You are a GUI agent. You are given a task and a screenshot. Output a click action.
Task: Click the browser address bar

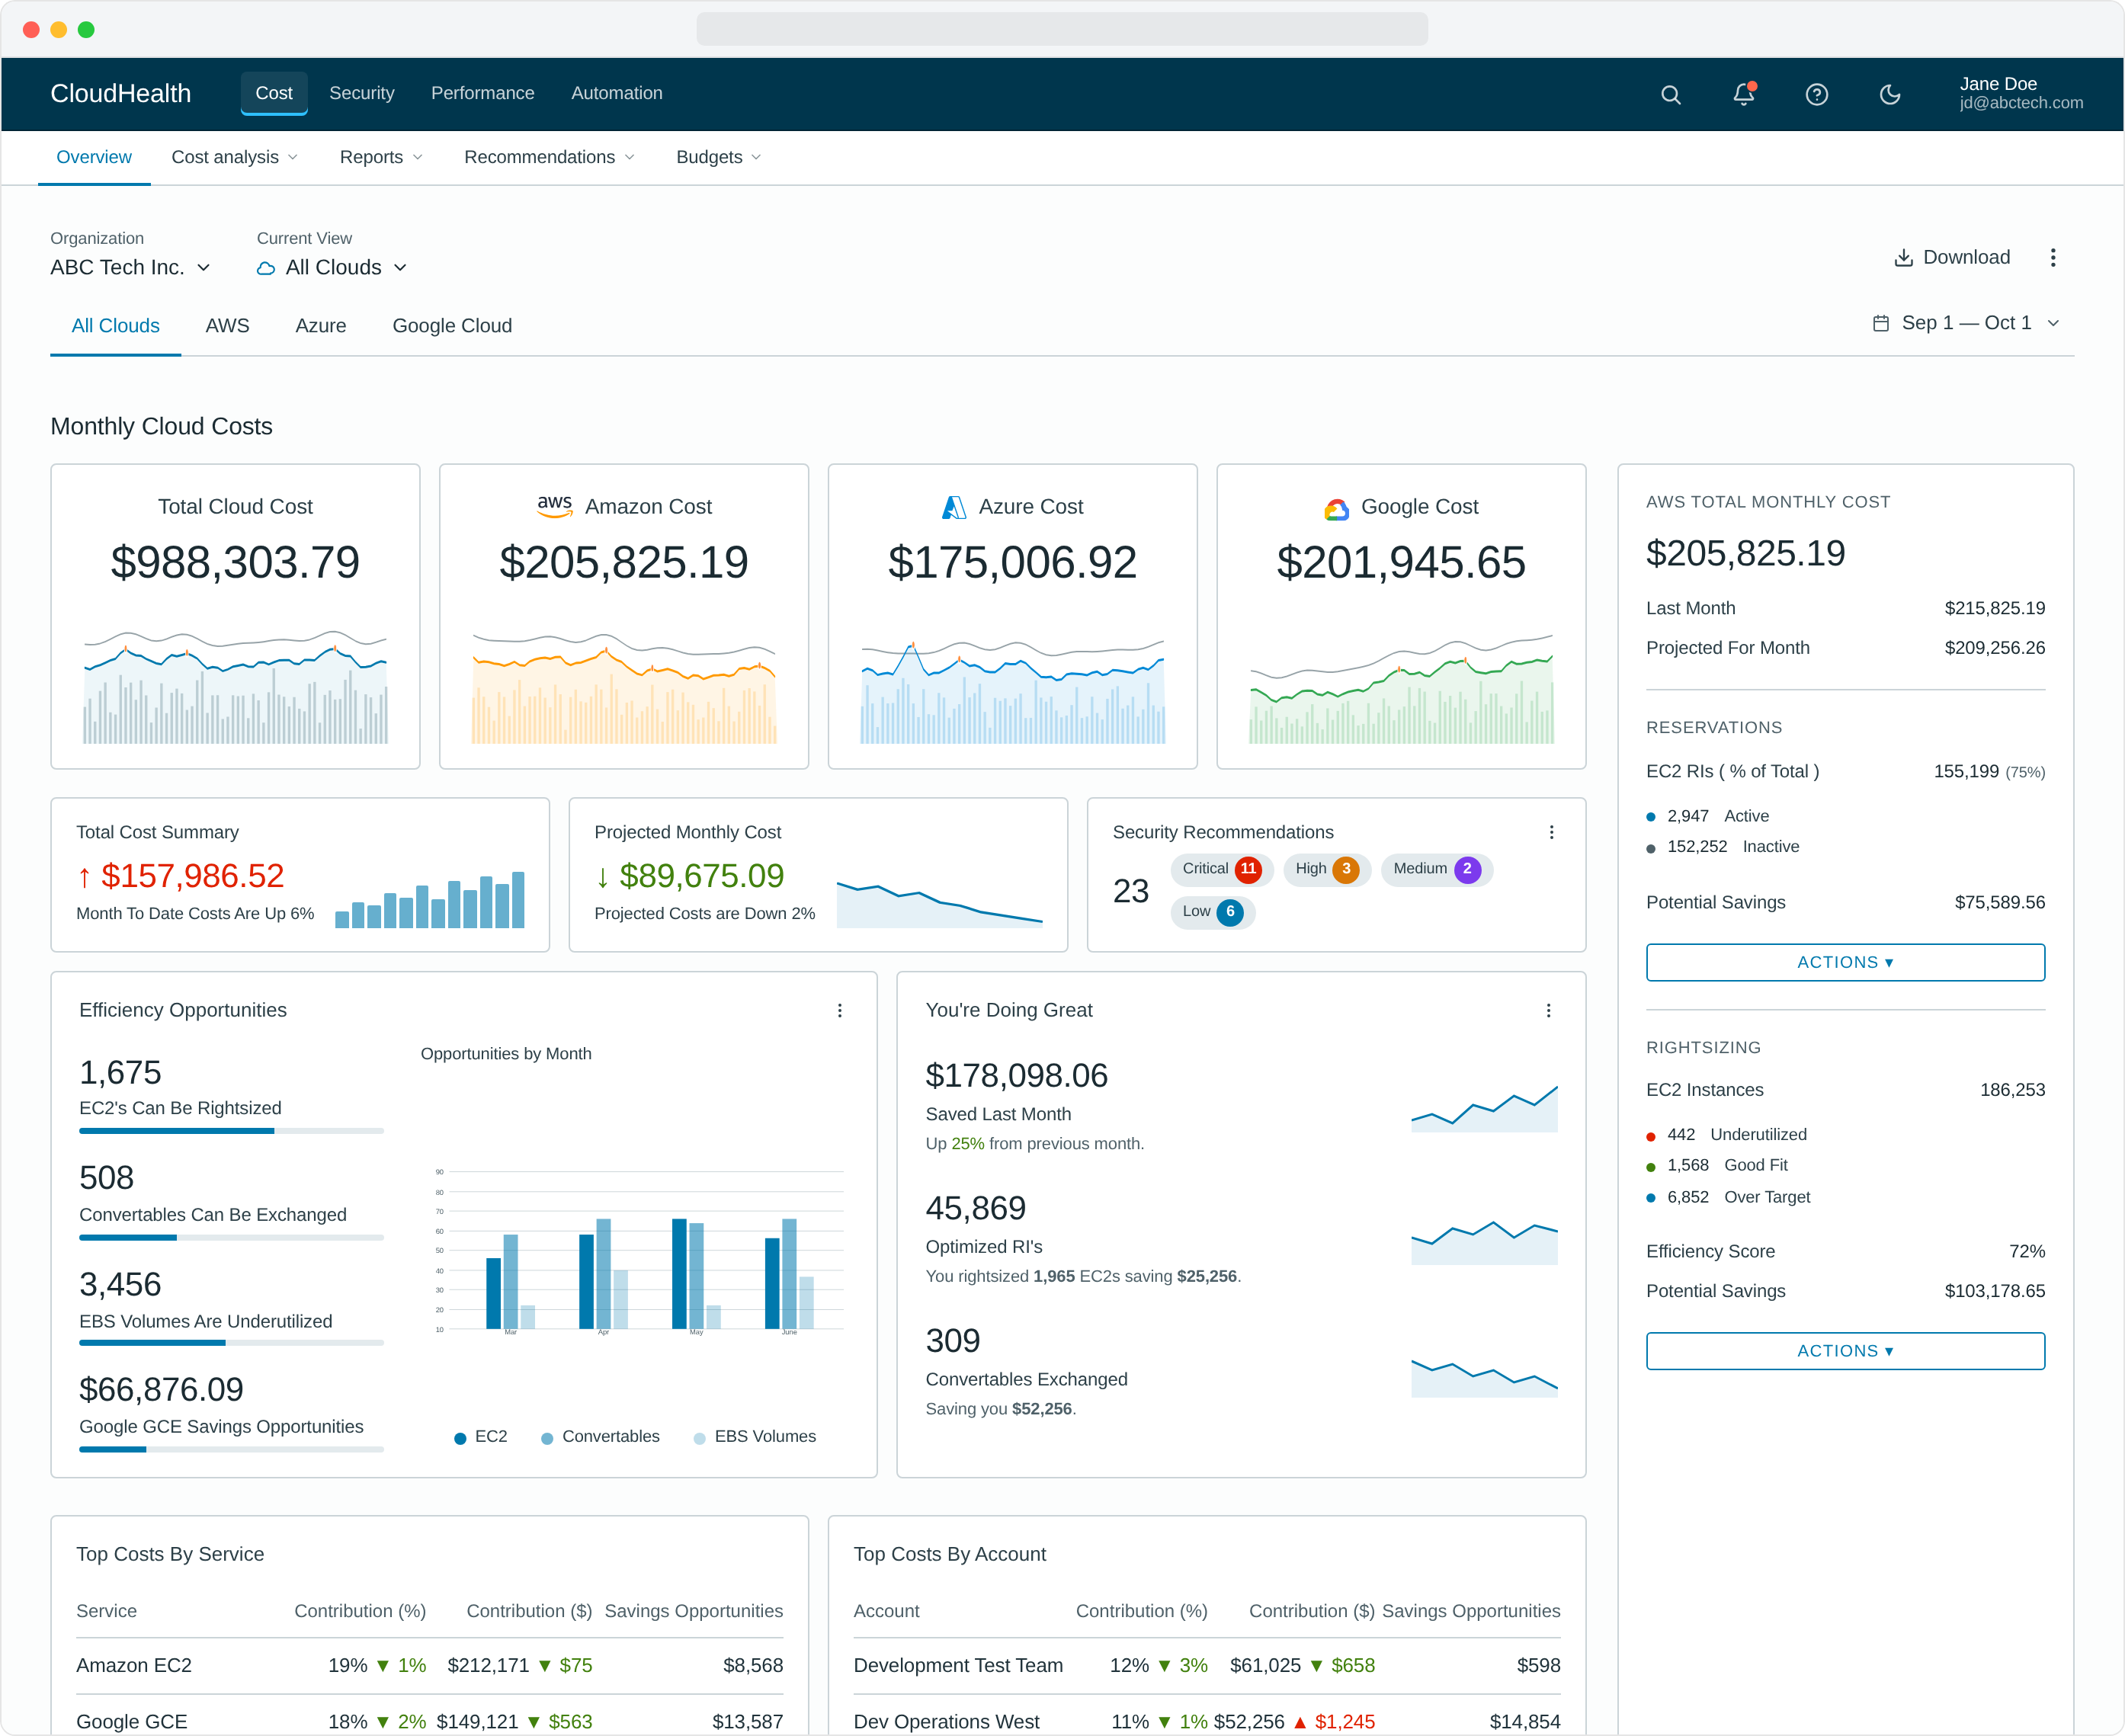coord(1062,29)
